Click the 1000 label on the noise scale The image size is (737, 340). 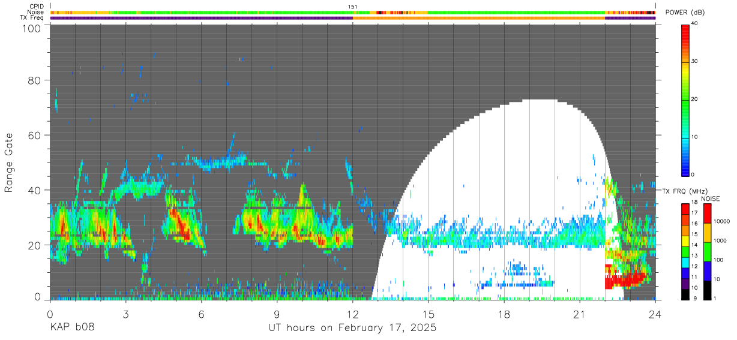(x=719, y=240)
